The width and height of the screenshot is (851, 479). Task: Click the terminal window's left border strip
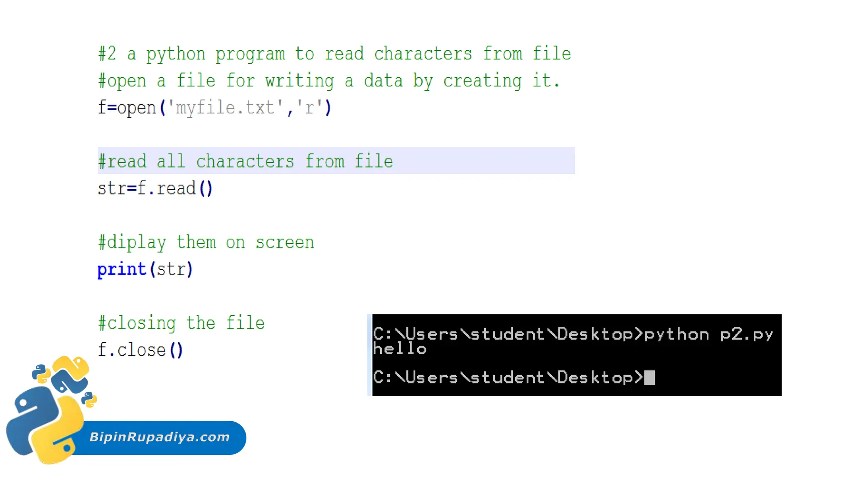pos(369,355)
